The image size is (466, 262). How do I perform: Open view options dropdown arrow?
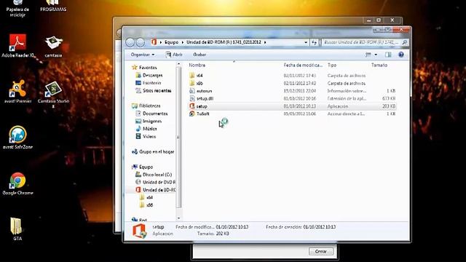tap(376, 55)
